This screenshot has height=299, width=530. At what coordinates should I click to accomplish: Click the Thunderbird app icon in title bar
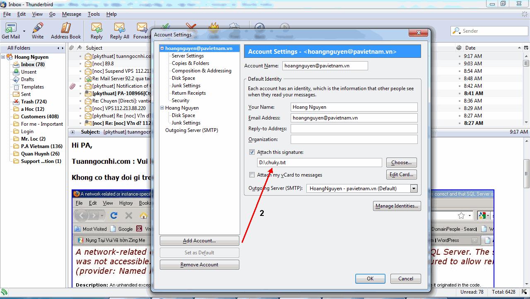[4, 4]
